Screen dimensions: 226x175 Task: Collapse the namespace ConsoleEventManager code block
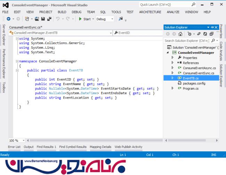point(17,61)
